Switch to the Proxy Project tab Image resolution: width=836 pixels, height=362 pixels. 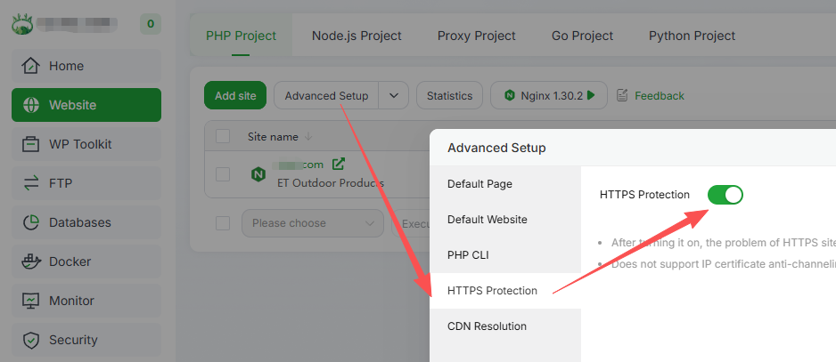click(x=477, y=36)
